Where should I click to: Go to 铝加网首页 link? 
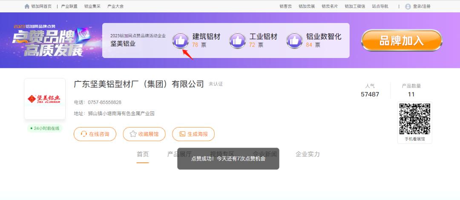[x=41, y=6]
